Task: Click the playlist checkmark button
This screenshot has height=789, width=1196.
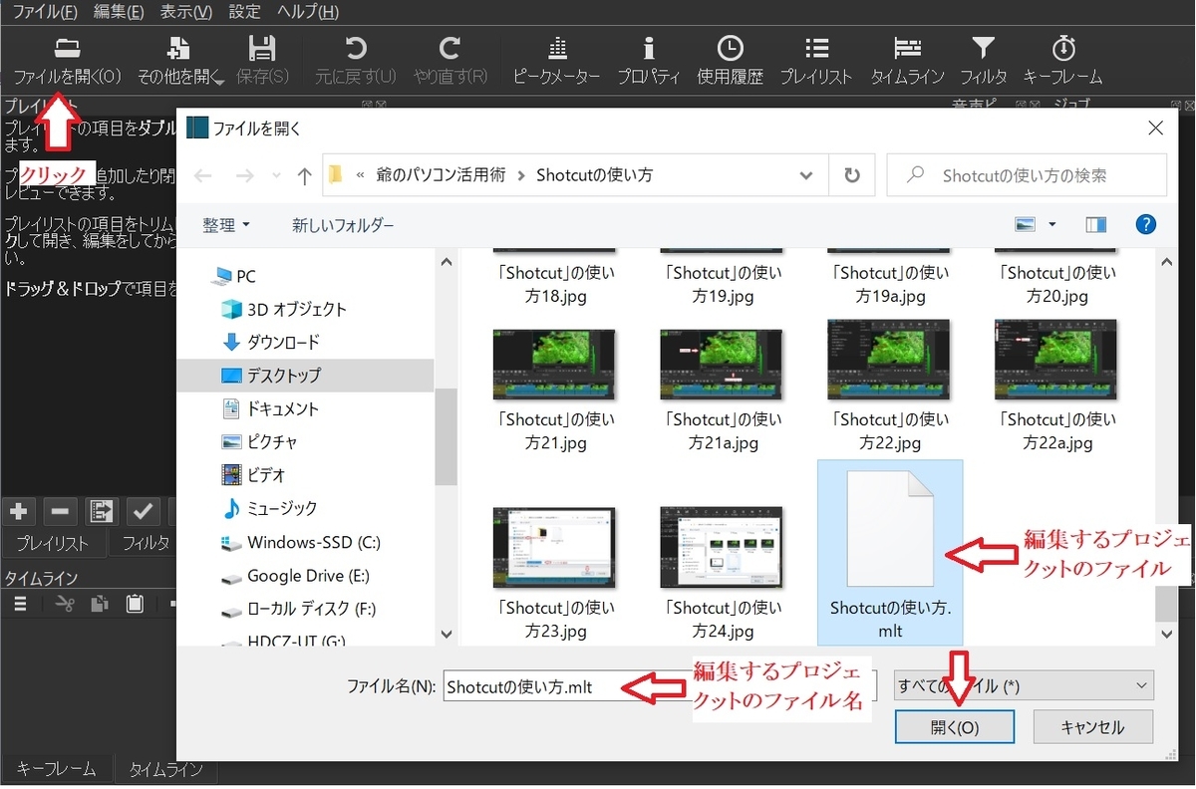Action: pyautogui.click(x=143, y=511)
